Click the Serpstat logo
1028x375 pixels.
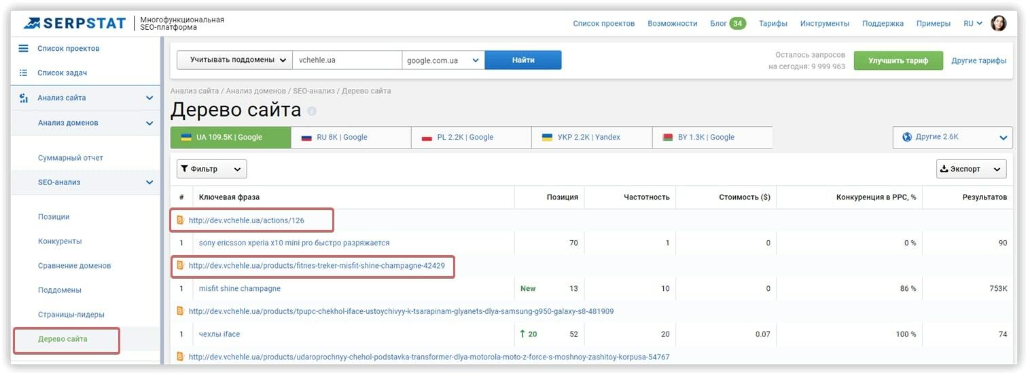pos(74,23)
